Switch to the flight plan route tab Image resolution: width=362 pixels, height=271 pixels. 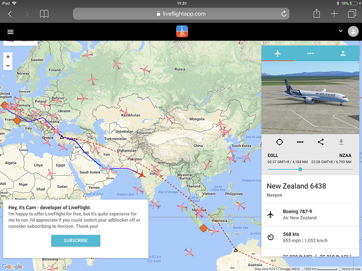point(310,54)
